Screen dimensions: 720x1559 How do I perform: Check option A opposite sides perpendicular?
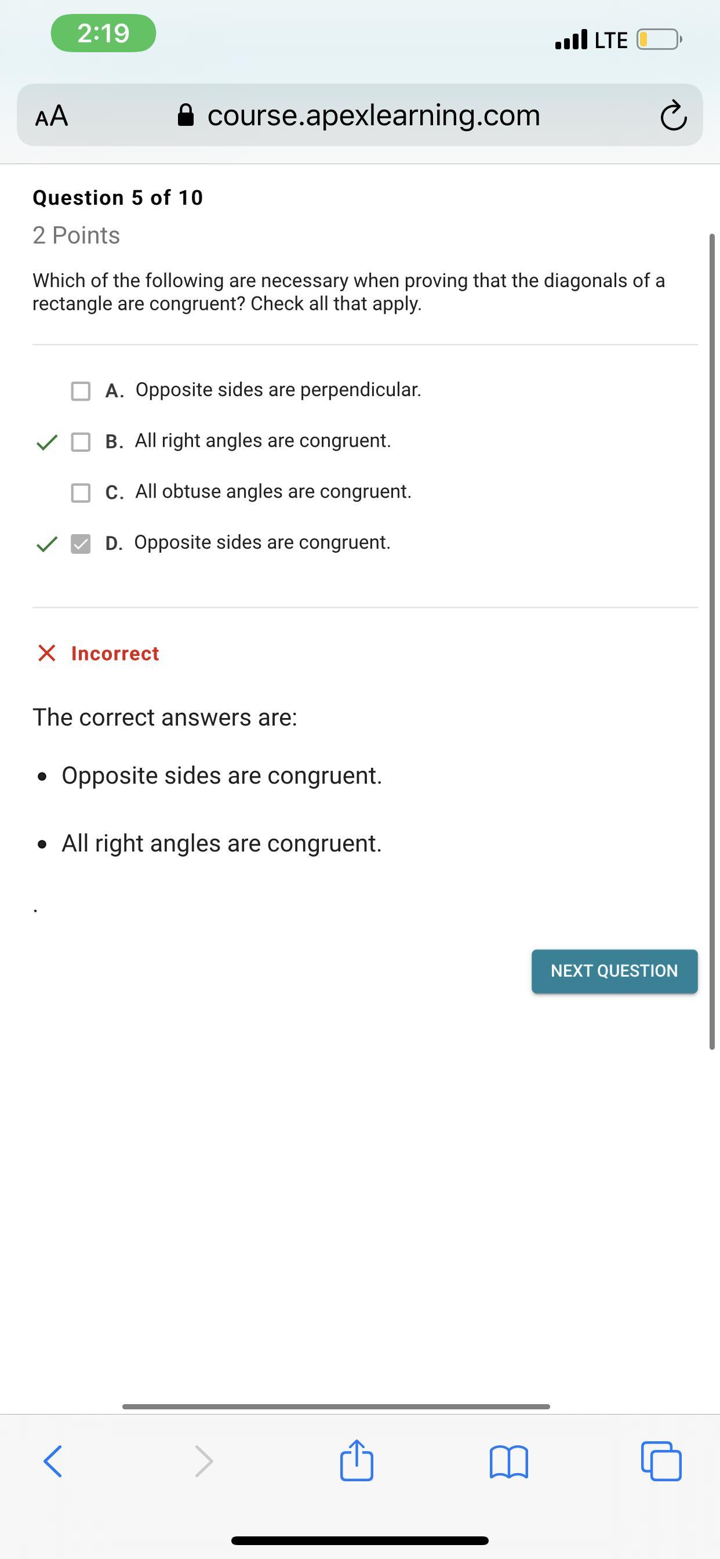pyautogui.click(x=81, y=391)
